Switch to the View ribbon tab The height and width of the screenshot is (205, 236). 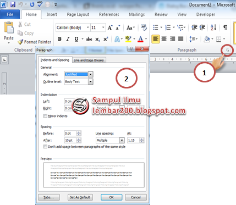(x=182, y=14)
